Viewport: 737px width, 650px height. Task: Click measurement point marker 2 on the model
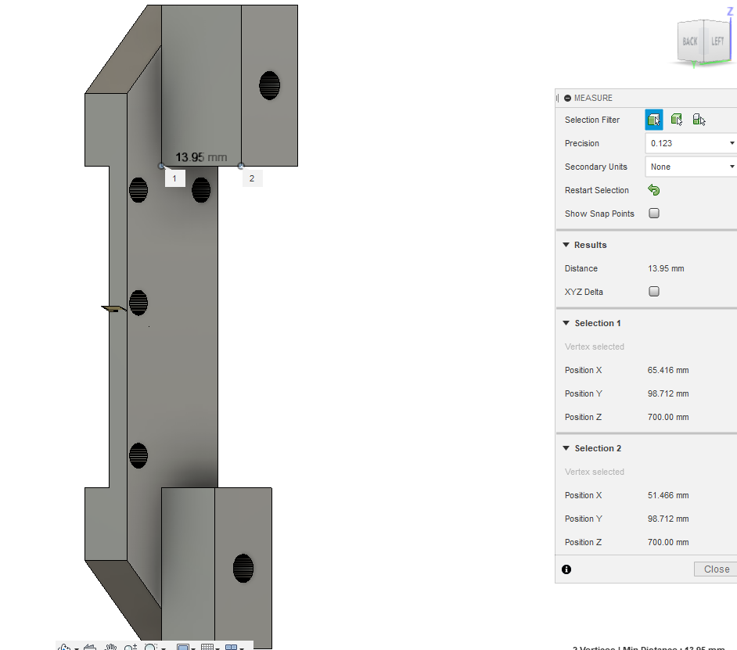[x=241, y=166]
